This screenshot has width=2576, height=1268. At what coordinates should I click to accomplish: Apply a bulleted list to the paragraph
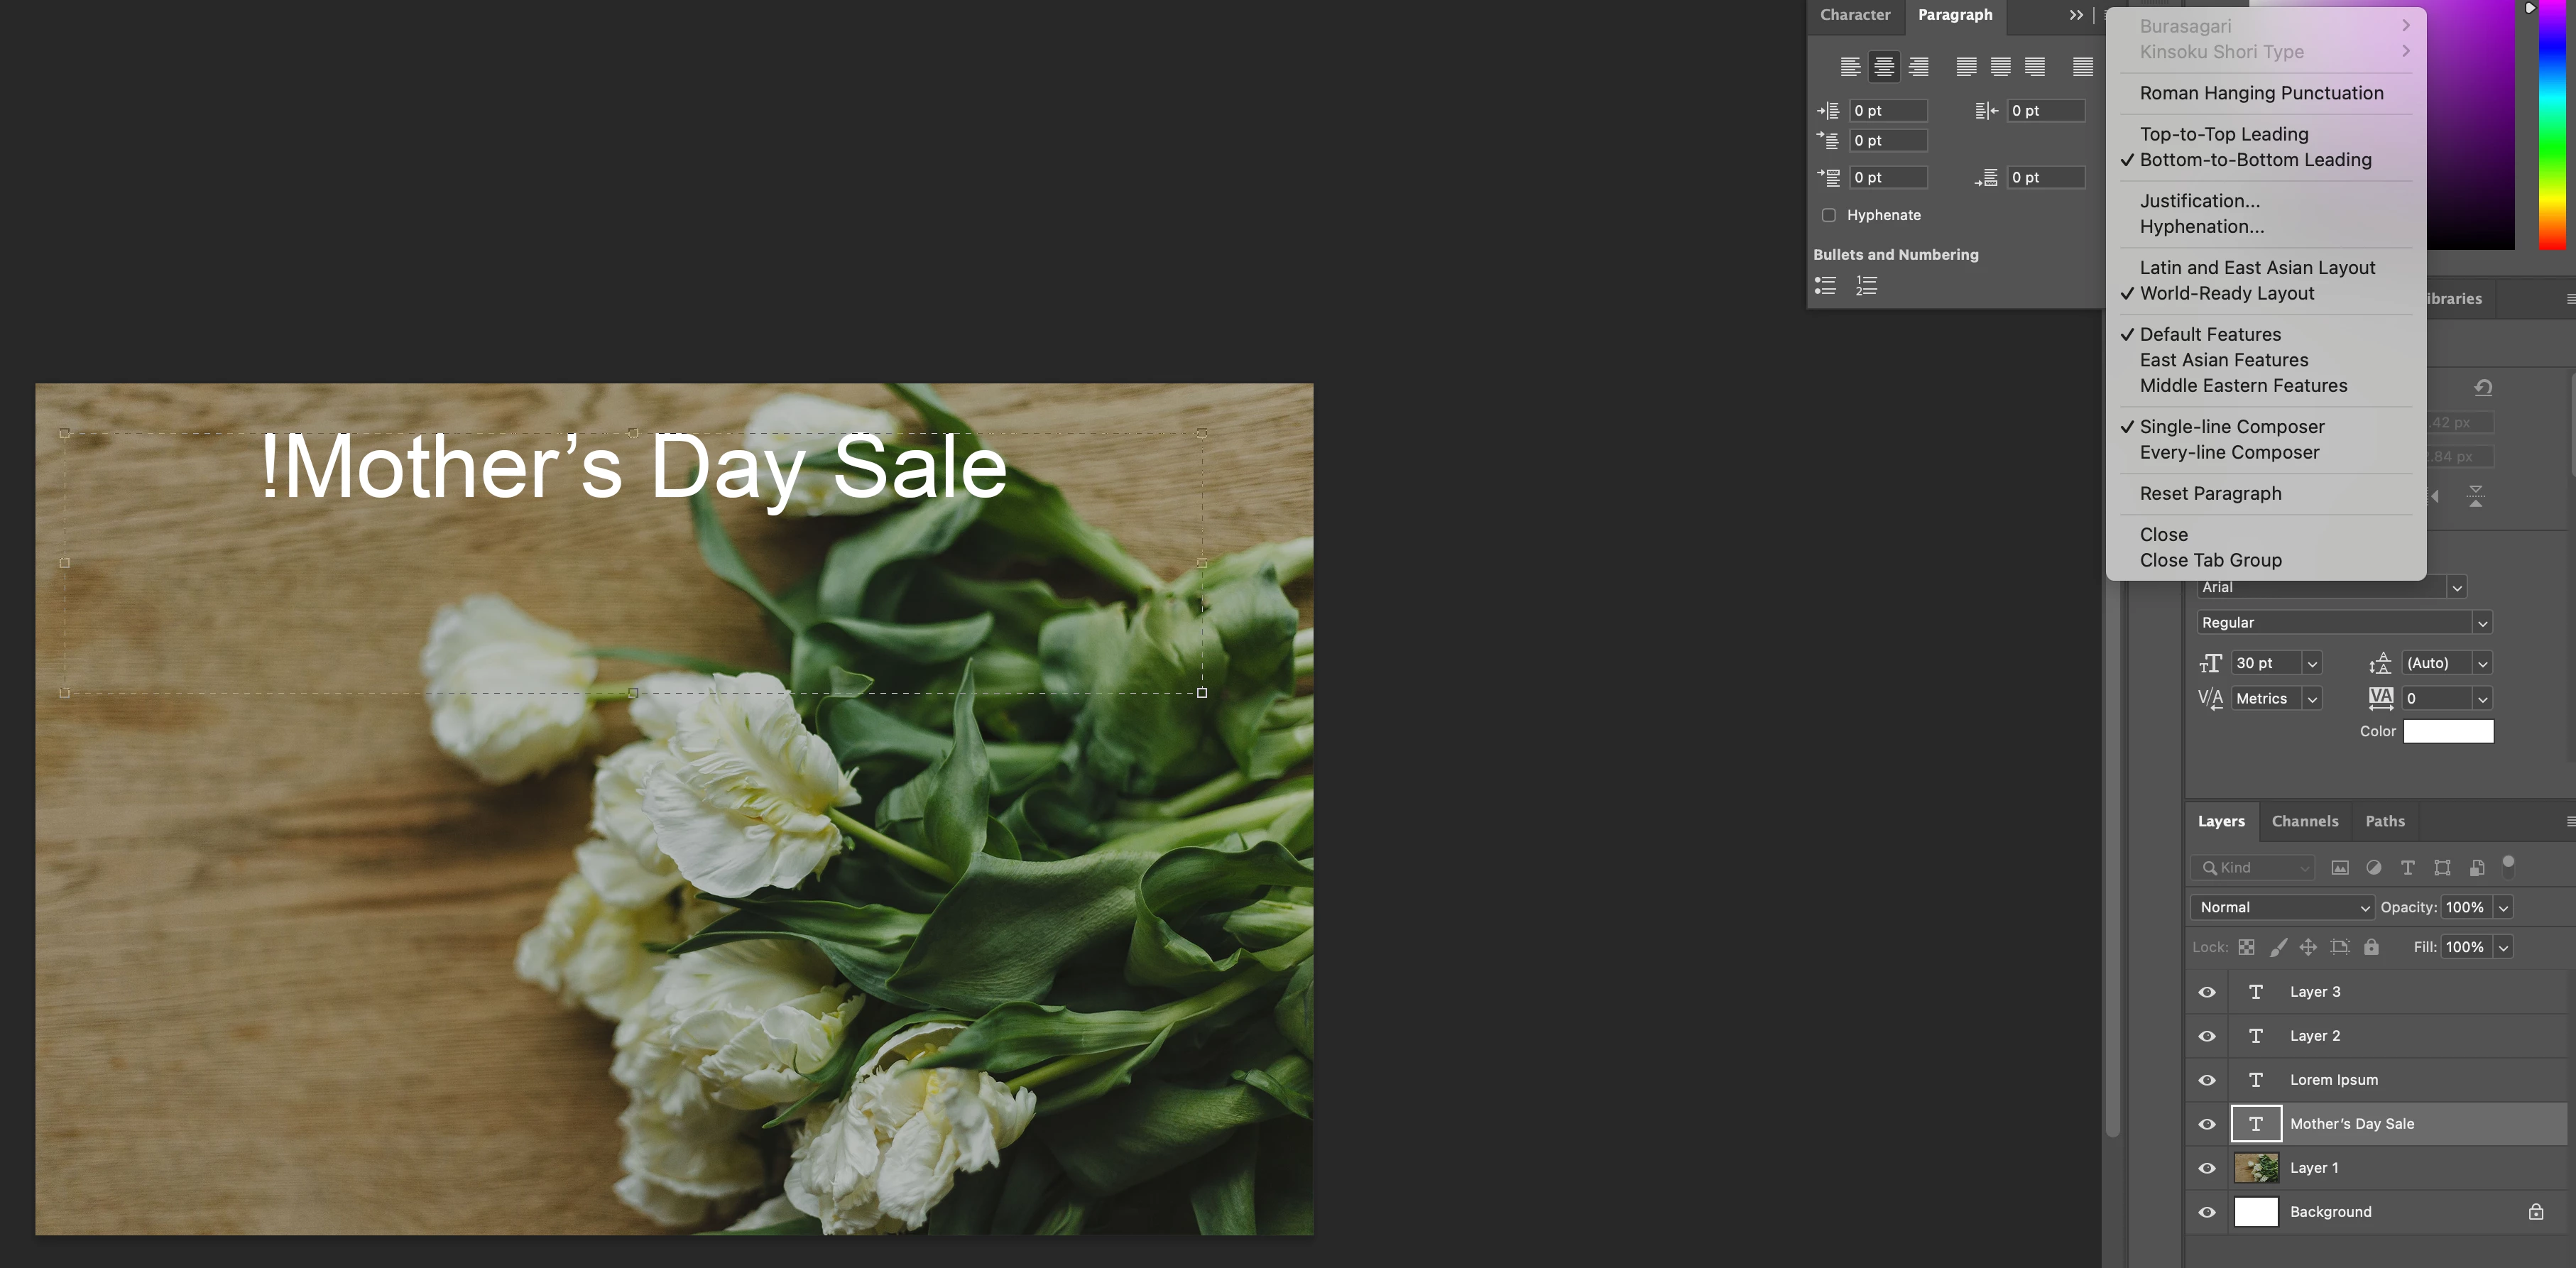pyautogui.click(x=1825, y=286)
